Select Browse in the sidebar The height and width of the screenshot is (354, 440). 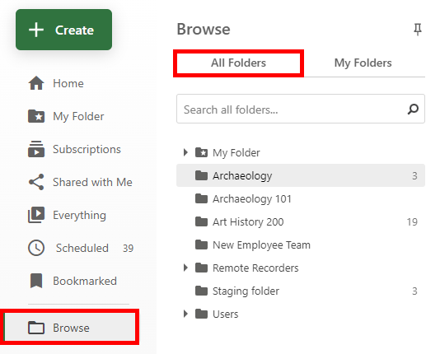[x=70, y=327]
